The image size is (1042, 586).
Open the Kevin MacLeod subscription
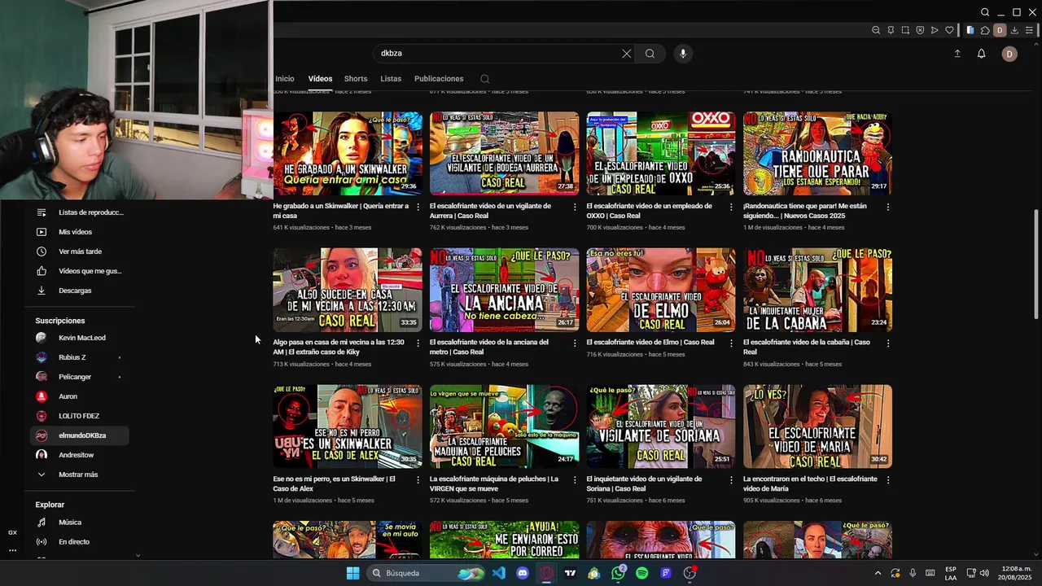click(81, 338)
